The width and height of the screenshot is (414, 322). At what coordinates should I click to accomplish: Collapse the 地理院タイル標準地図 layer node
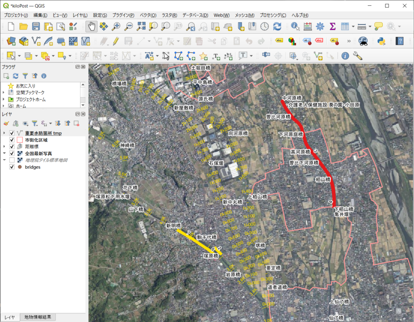[4, 160]
